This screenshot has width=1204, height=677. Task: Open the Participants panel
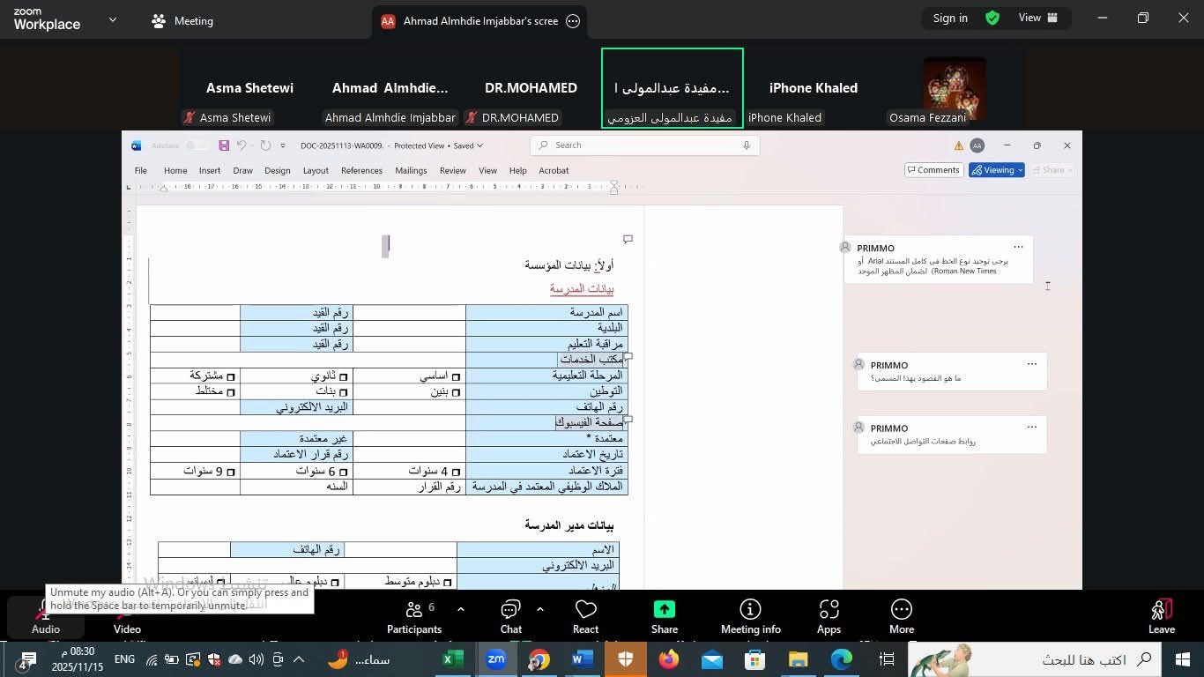(413, 616)
